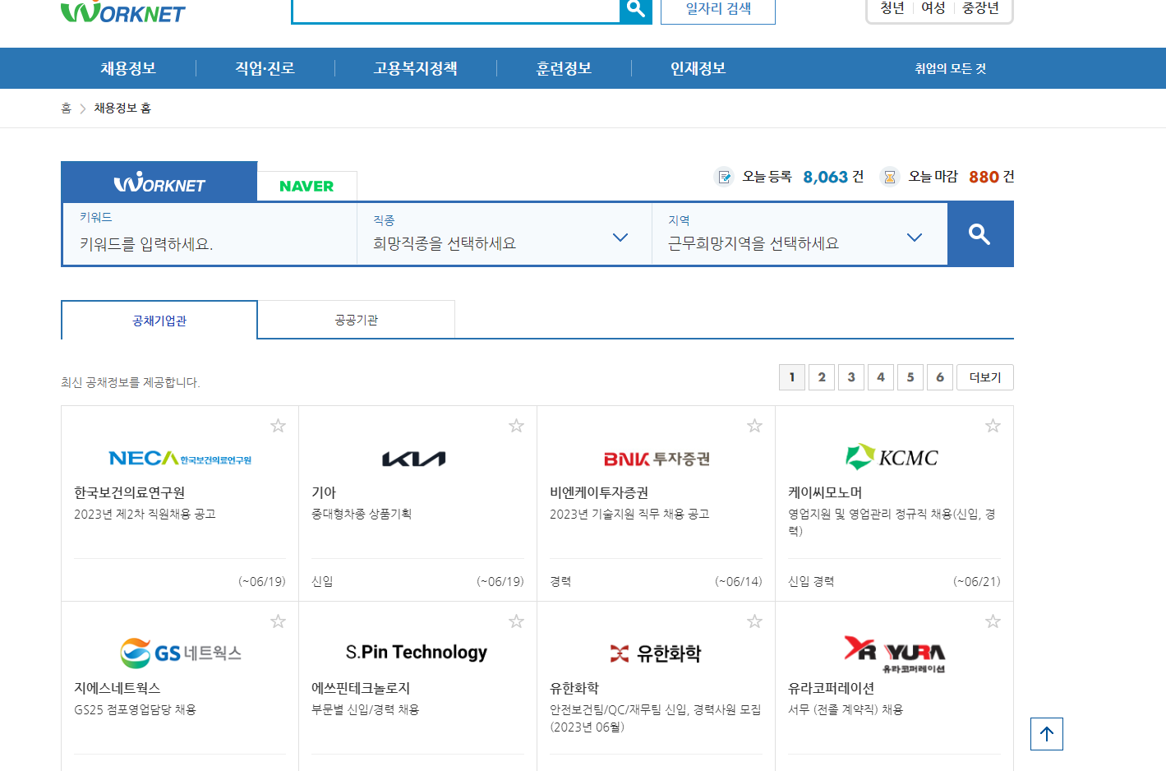This screenshot has width=1166, height=771.
Task: Select the NAVER search tab
Action: point(306,186)
